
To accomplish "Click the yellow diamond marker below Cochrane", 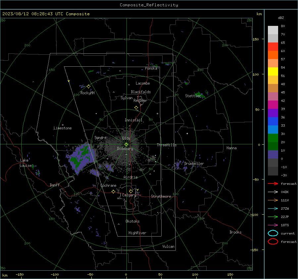I will click(x=113, y=192).
